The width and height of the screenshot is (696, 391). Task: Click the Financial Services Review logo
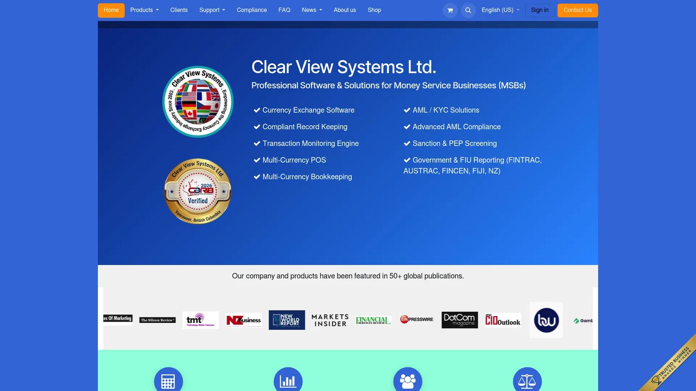coord(373,320)
